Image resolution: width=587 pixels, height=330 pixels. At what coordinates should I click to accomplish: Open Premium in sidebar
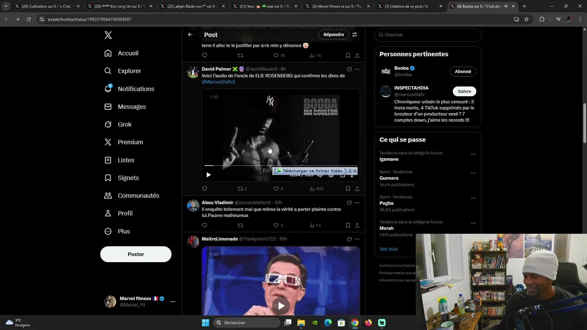(124, 142)
